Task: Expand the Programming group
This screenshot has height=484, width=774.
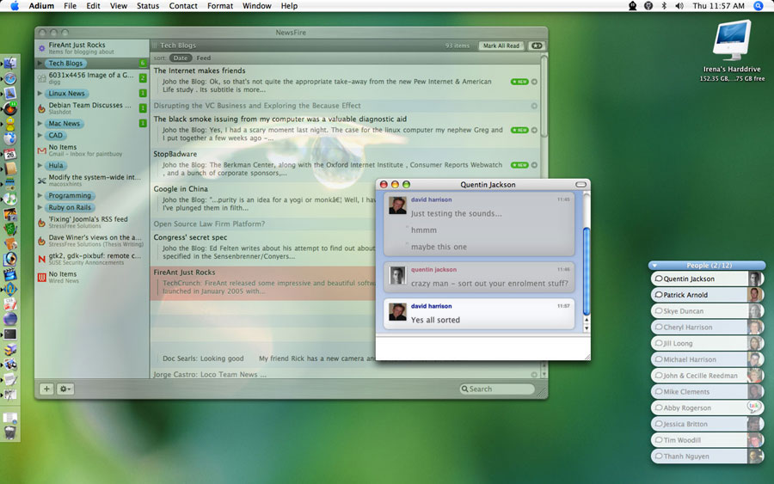Action: (x=40, y=195)
